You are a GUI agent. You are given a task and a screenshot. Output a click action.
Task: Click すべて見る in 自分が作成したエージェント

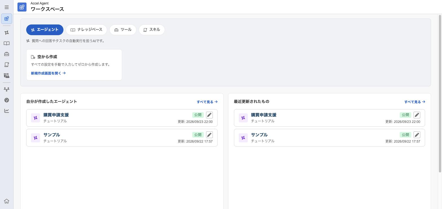[207, 102]
